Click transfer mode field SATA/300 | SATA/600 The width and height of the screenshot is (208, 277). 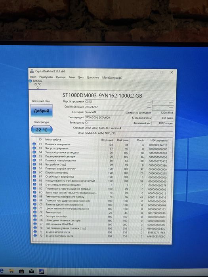pos(104,118)
